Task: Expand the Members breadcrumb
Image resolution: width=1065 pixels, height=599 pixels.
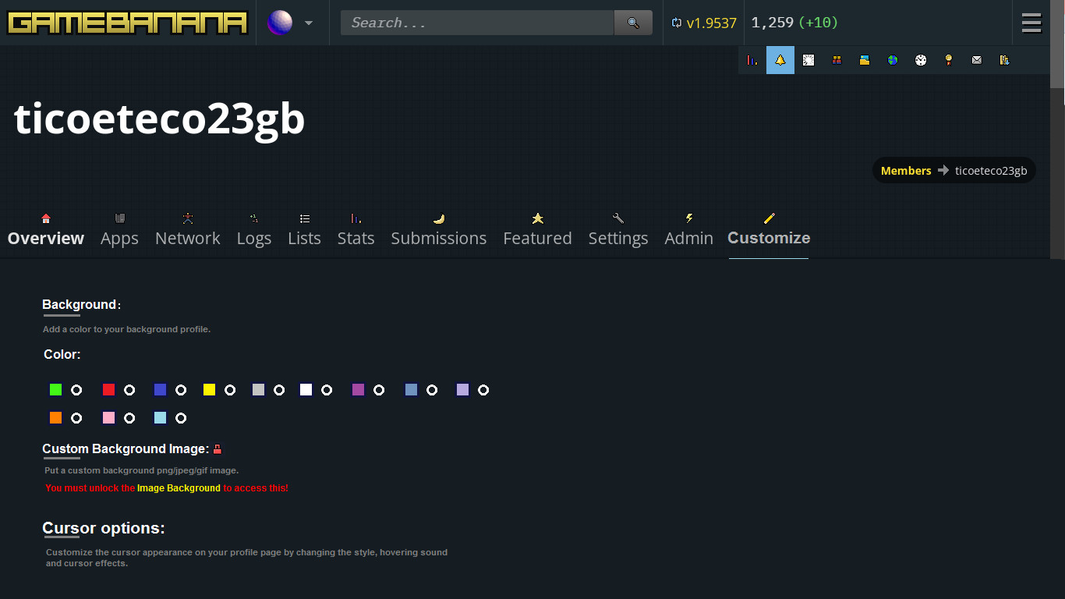Action: (905, 170)
